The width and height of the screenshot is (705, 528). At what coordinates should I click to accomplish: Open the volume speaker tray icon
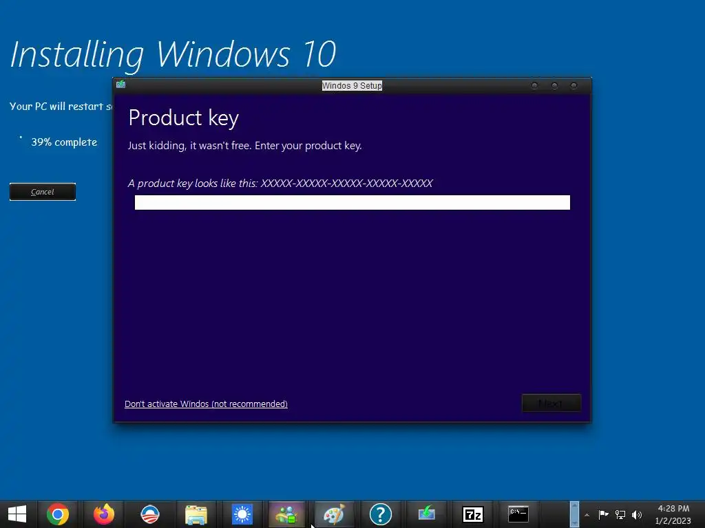(x=637, y=515)
